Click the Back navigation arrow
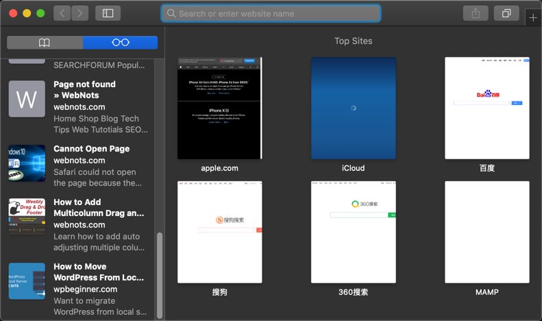Viewport: 542px width, 321px height. 62,13
